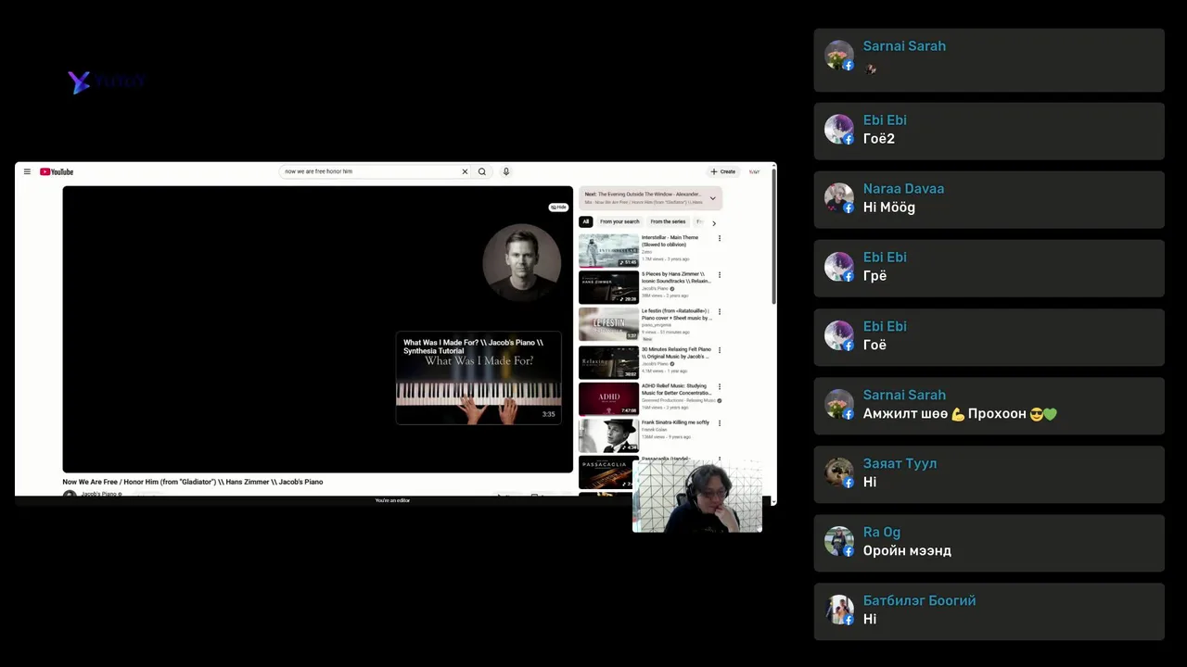
Task: Open more options for 5 Pieces by Hans Zimmer
Action: pyautogui.click(x=719, y=275)
